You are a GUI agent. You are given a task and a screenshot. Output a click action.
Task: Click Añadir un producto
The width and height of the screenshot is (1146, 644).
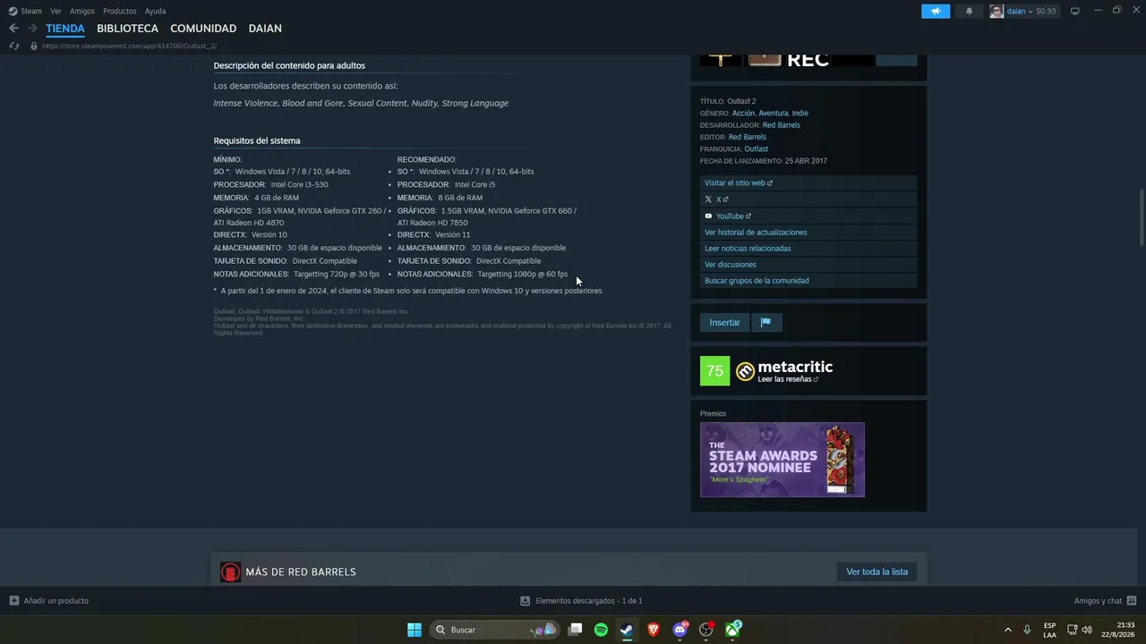point(49,601)
